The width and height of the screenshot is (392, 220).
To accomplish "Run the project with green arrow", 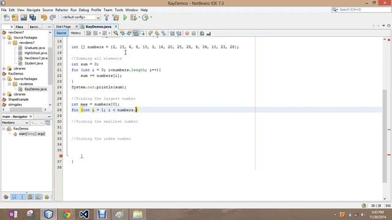I will [125, 18].
